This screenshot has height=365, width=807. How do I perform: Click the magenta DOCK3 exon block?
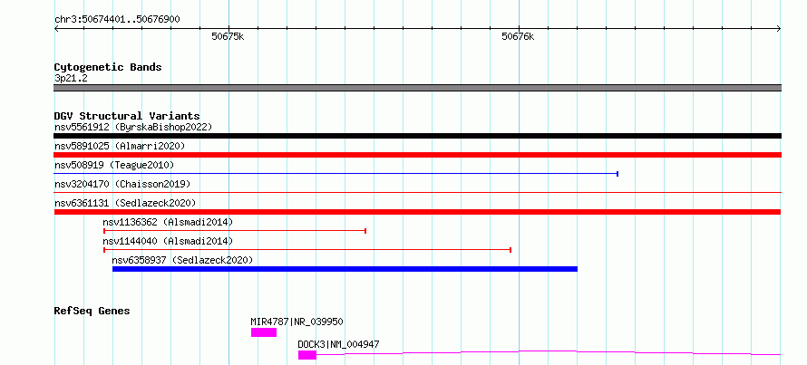tap(307, 355)
